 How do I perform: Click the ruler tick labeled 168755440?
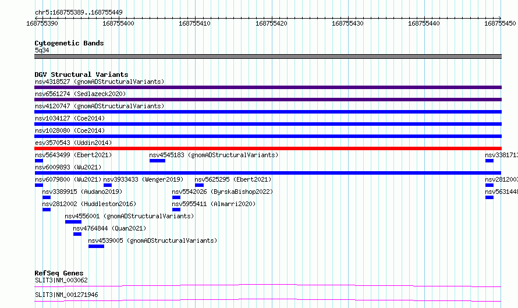click(x=424, y=23)
